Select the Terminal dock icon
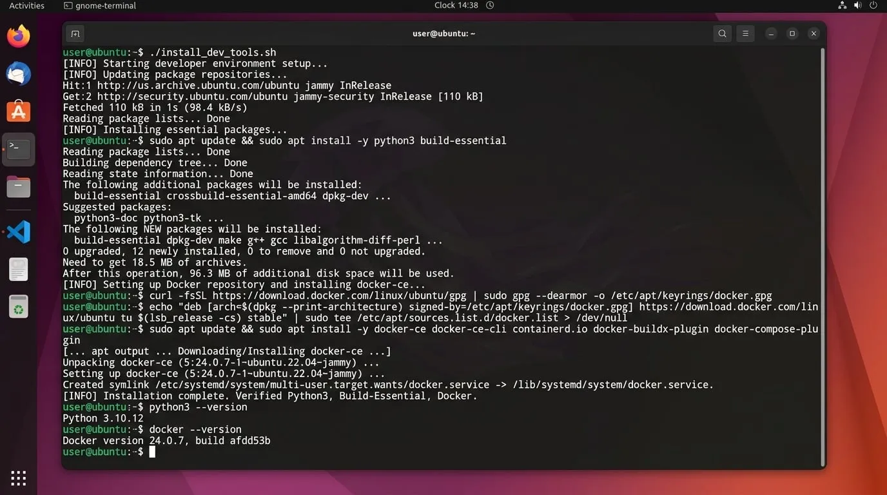 coord(19,149)
